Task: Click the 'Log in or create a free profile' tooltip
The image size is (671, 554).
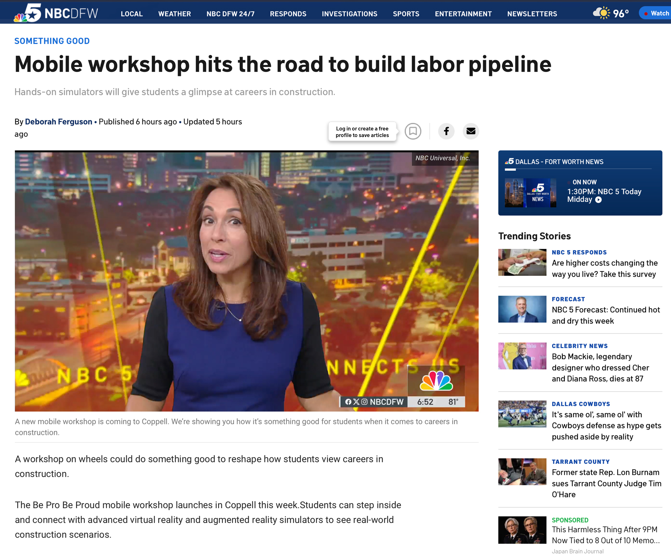Action: pyautogui.click(x=362, y=132)
